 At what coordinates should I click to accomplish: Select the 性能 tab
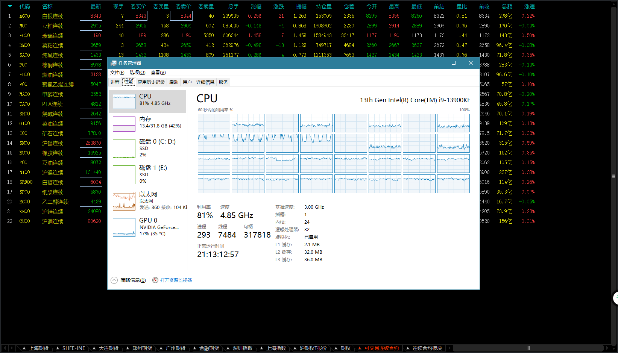pyautogui.click(x=129, y=82)
